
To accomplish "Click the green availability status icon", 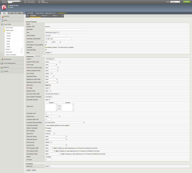I will click(46, 47).
